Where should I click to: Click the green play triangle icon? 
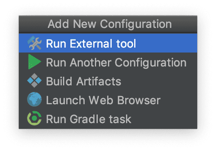pos(34,62)
